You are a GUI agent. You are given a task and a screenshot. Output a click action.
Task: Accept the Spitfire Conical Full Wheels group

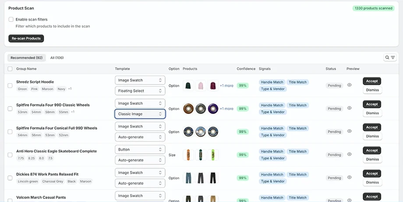click(x=372, y=127)
